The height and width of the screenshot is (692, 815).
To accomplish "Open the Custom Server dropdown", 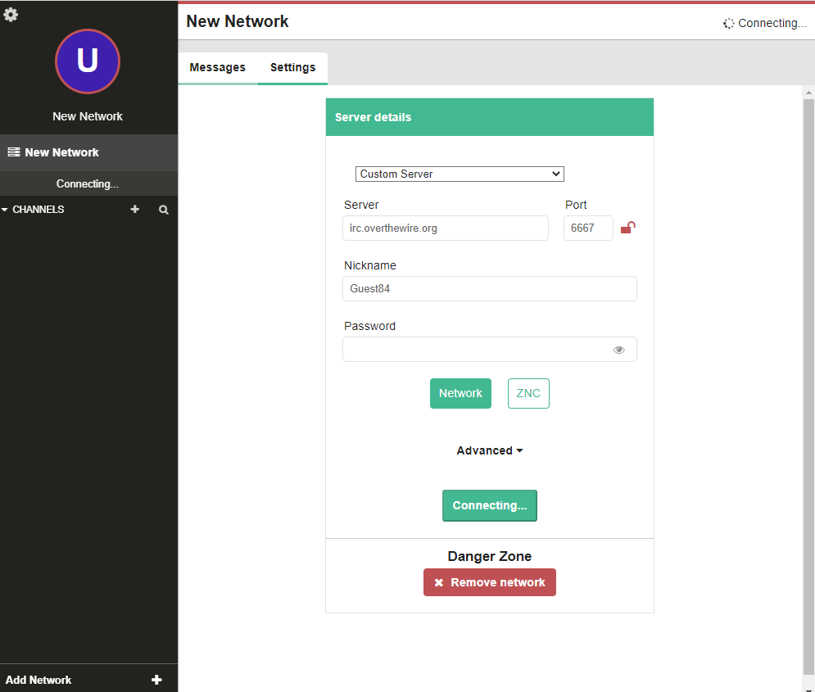I will (460, 174).
